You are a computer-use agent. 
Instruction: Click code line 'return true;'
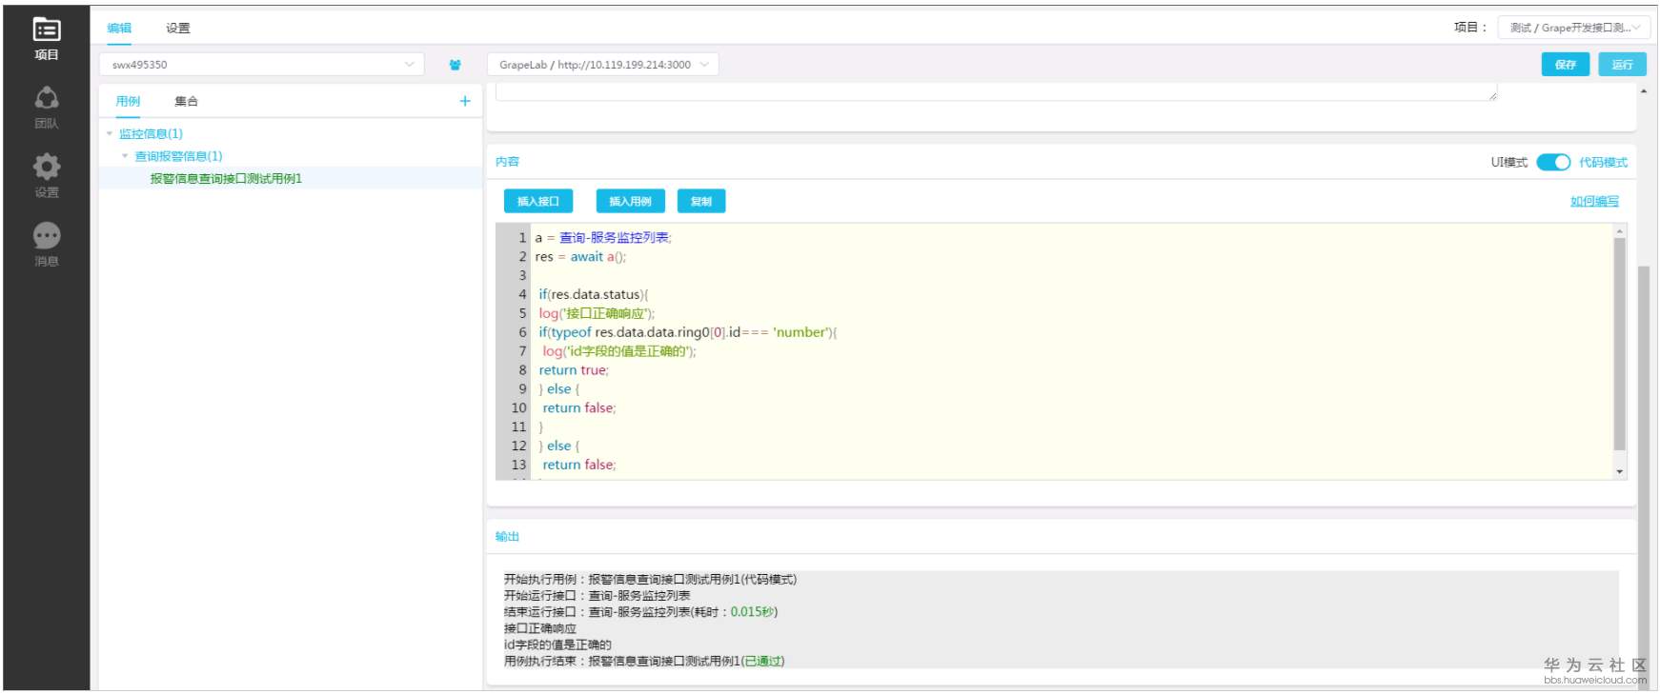tap(574, 370)
